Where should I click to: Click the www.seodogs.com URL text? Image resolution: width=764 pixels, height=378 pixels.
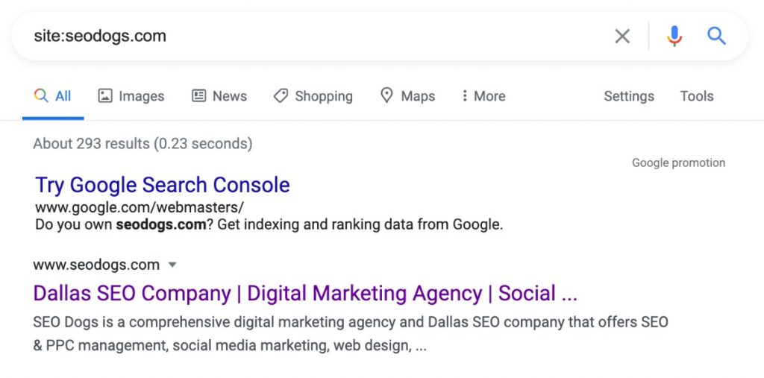[x=96, y=265]
